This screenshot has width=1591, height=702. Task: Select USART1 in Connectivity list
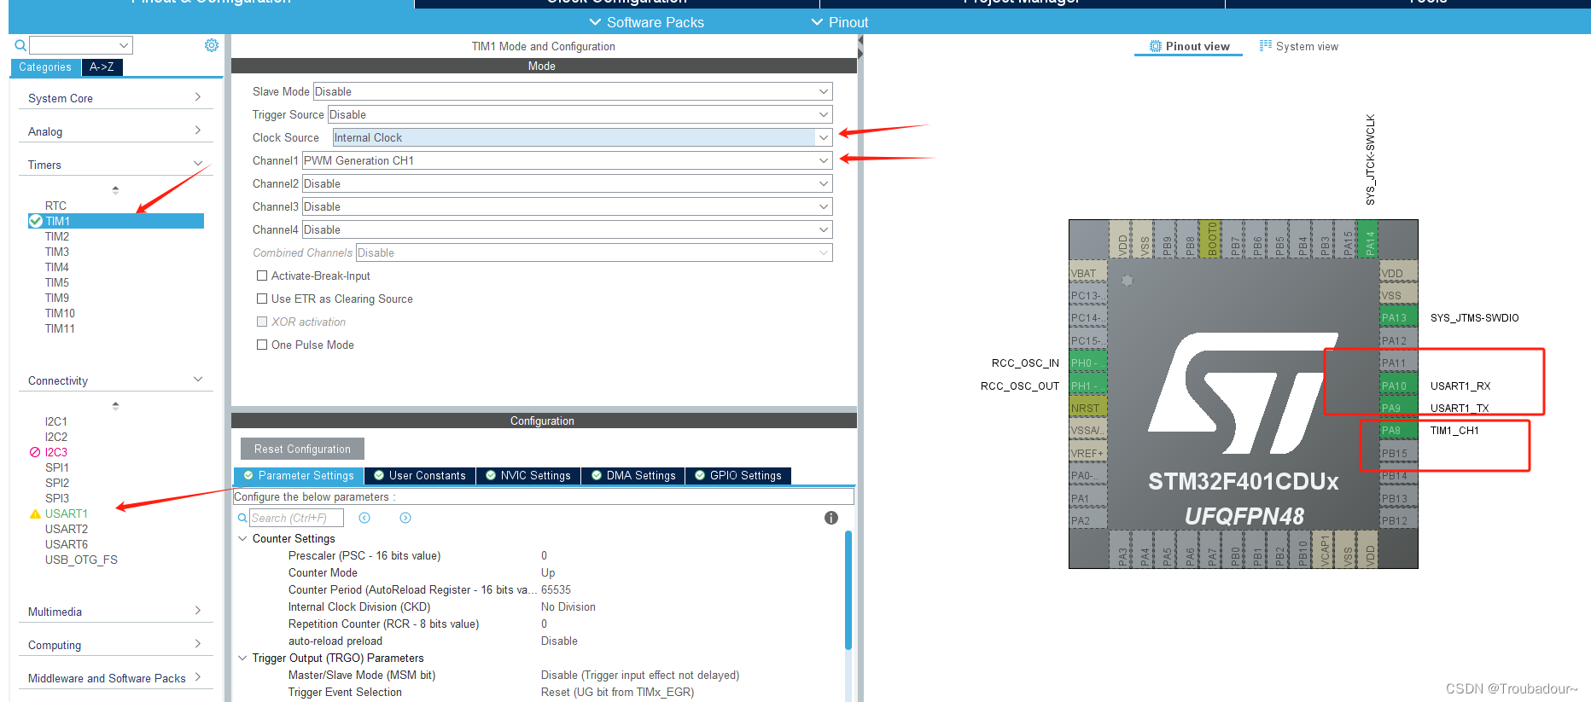coord(67,513)
